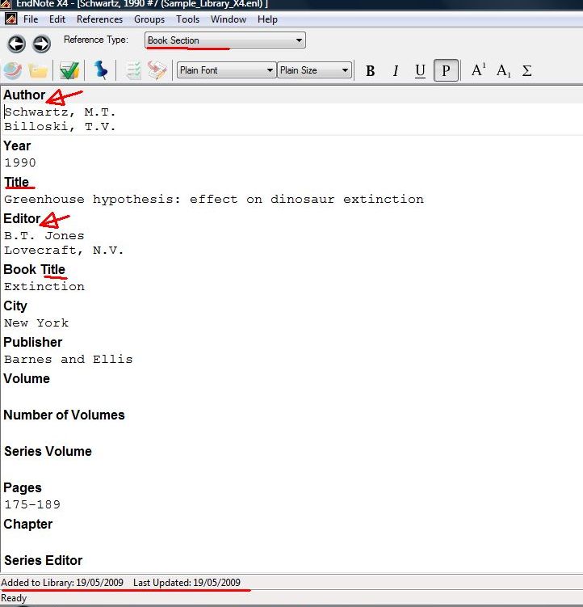Image resolution: width=583 pixels, height=607 pixels.
Task: Click the Year field value 1990
Action: click(20, 162)
